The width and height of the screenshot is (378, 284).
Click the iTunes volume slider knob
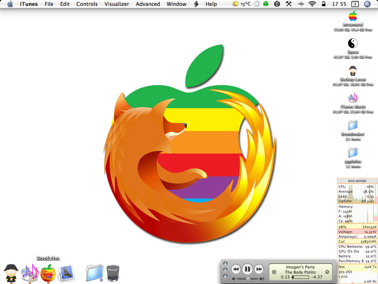tap(248, 279)
